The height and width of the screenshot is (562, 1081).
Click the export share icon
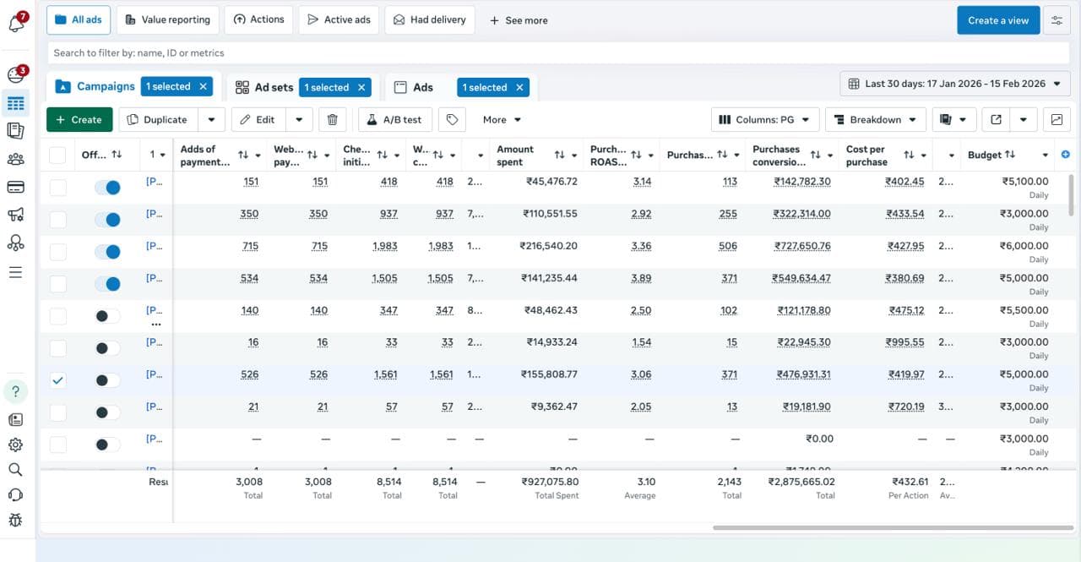tap(997, 120)
